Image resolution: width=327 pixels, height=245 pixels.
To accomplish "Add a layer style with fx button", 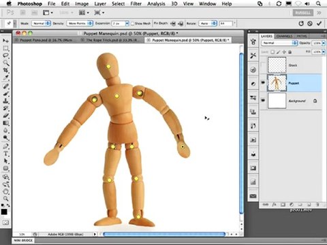I will (274, 205).
